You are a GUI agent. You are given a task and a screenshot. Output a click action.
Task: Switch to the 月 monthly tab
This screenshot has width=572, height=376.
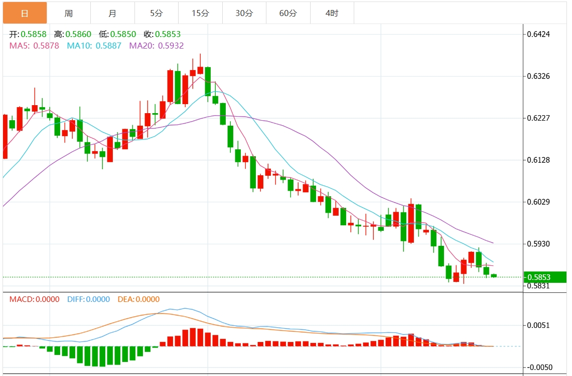[112, 13]
